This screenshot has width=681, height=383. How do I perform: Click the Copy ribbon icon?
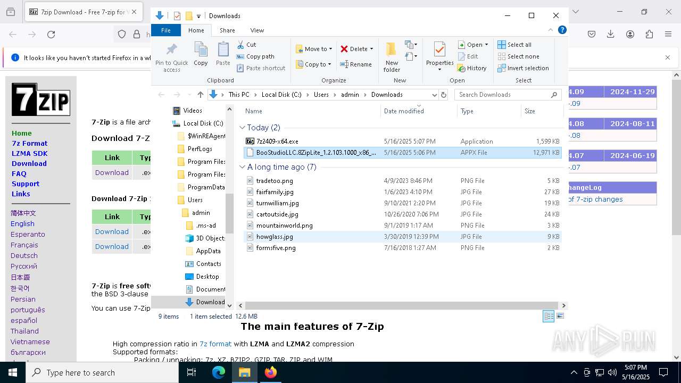pos(201,54)
